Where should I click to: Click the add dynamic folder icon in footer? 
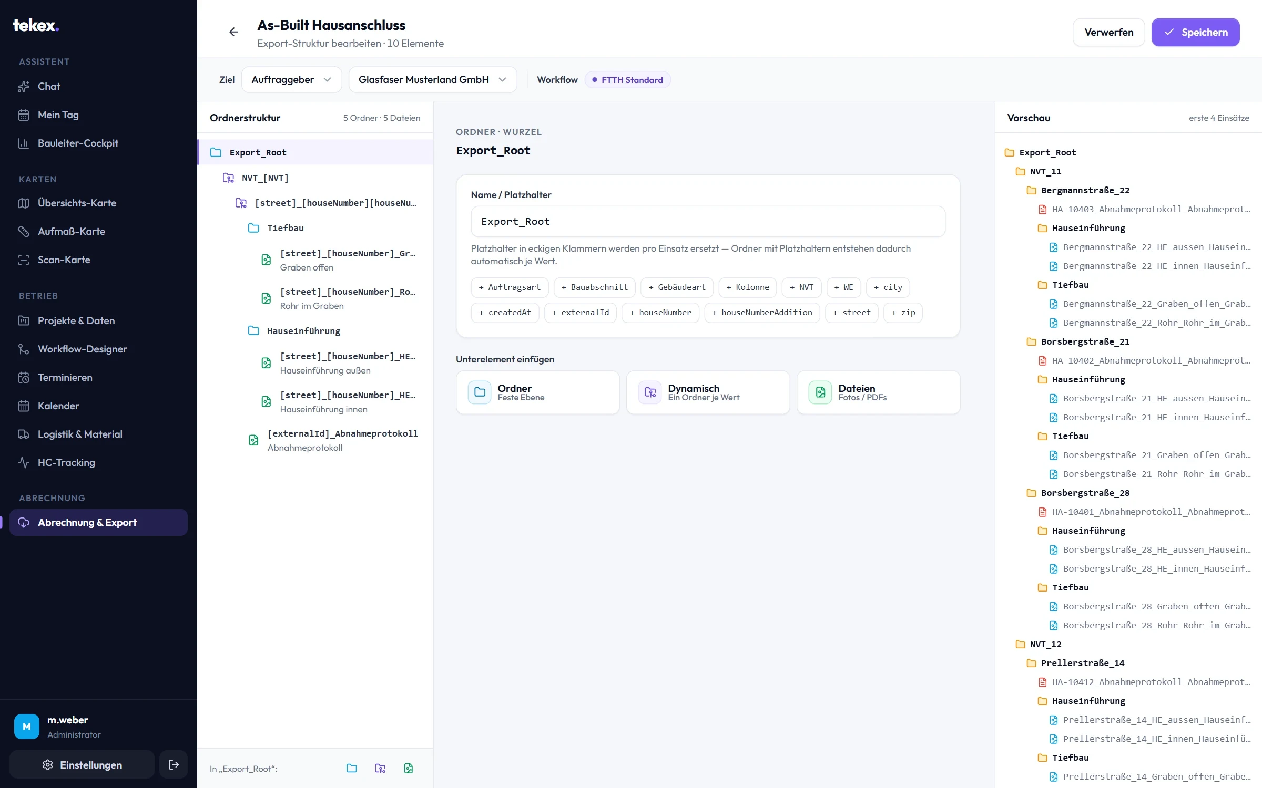click(x=380, y=769)
